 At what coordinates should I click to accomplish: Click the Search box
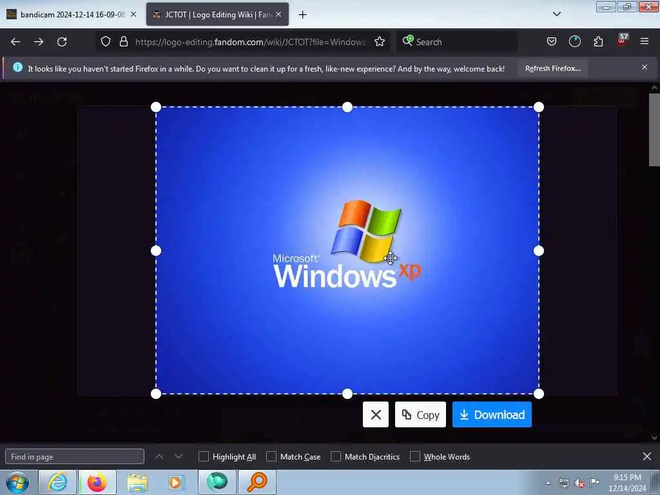[457, 42]
